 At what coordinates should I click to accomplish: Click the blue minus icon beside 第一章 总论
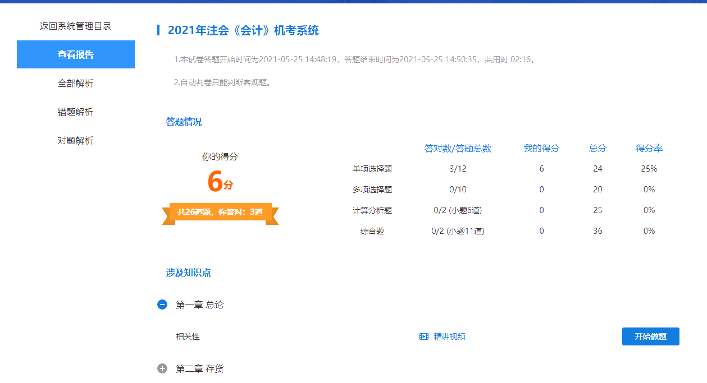click(x=162, y=304)
